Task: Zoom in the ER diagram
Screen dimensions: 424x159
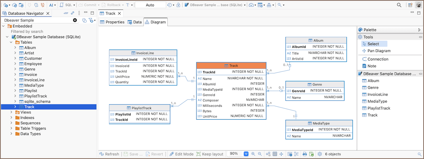Action: tap(253, 154)
